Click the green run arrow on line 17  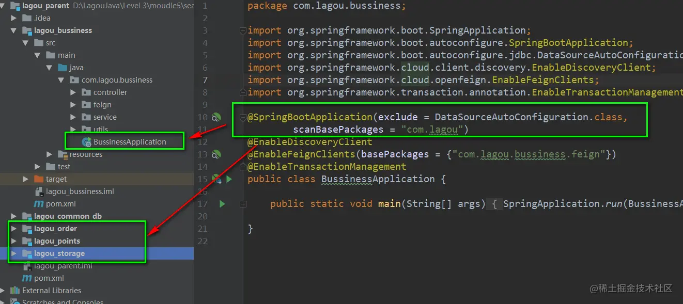pyautogui.click(x=222, y=204)
